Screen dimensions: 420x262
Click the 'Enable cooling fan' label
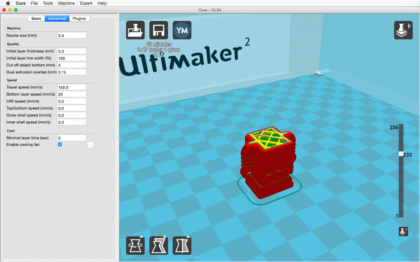pos(23,144)
